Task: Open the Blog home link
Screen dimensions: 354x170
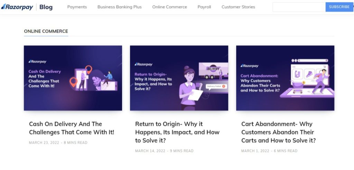Action: point(46,7)
